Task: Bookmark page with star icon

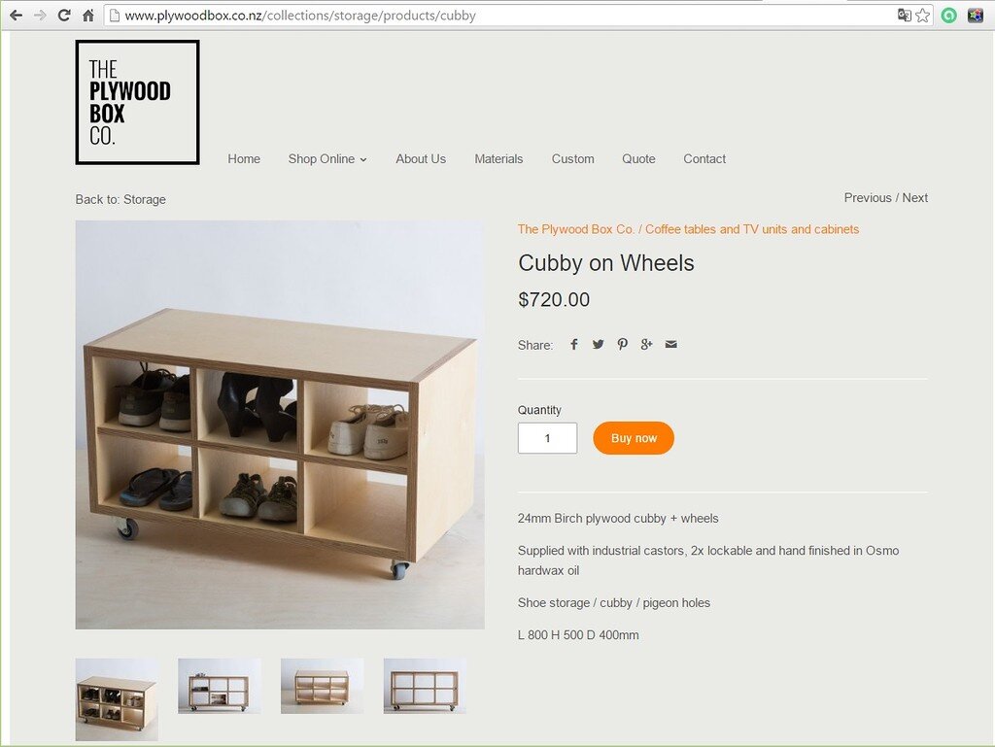Action: click(923, 16)
